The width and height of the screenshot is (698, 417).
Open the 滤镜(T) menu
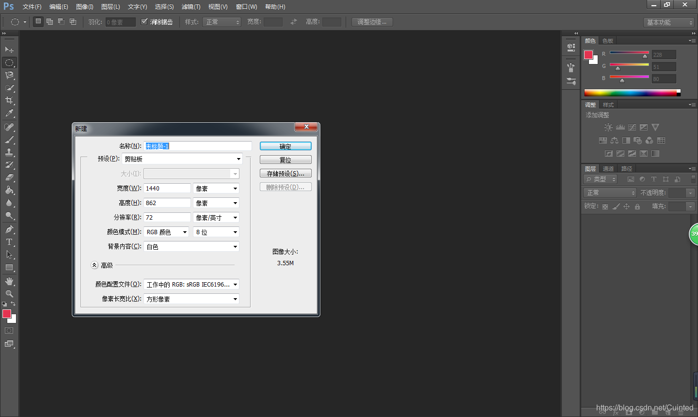click(191, 7)
